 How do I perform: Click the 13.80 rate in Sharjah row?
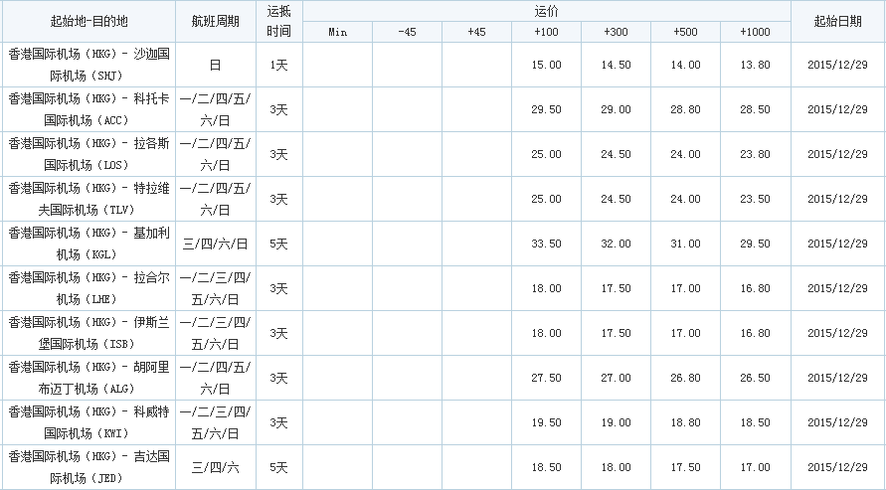(755, 65)
